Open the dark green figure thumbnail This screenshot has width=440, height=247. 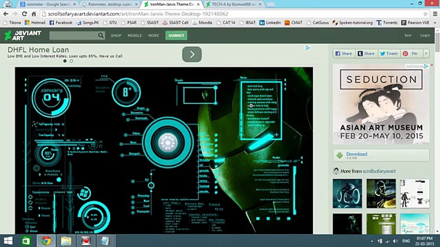(347, 224)
